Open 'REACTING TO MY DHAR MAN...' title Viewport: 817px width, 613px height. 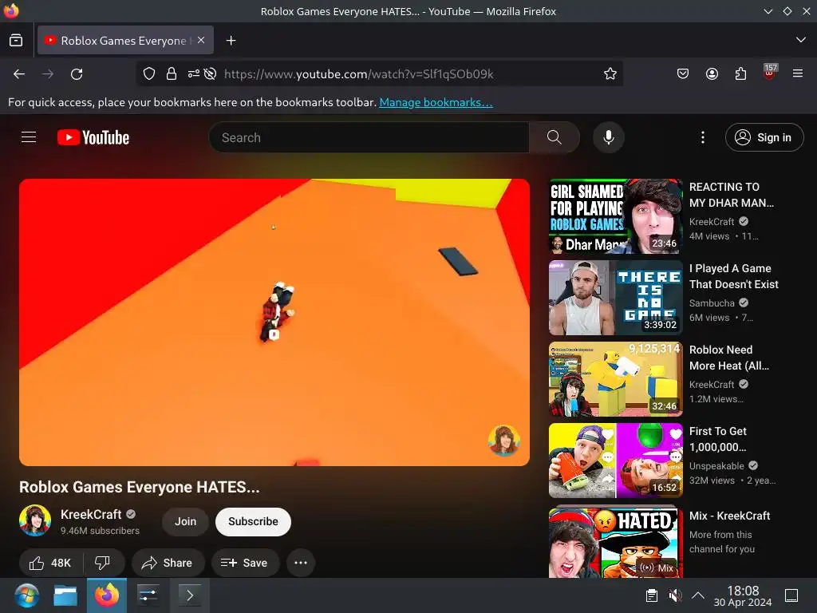[732, 195]
